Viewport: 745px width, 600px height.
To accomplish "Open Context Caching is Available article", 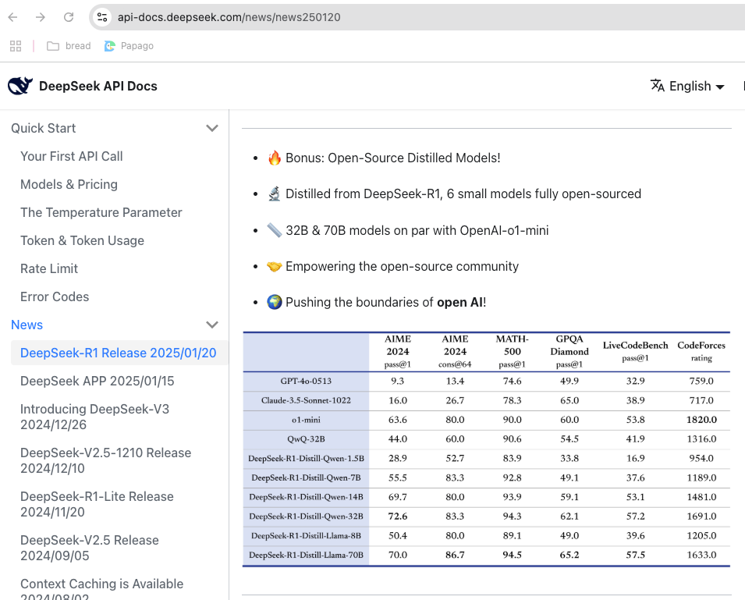I will click(101, 588).
